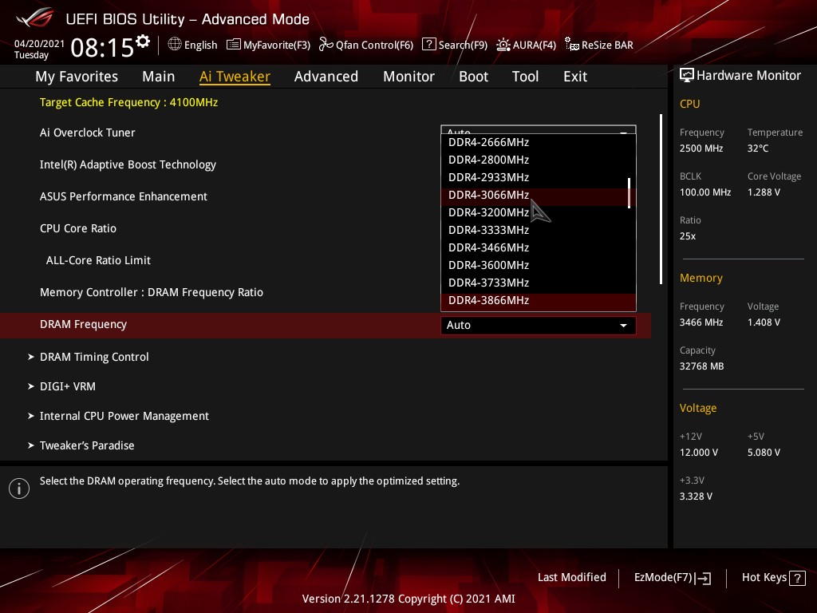
Task: Click the ROG logo
Action: coord(34,18)
